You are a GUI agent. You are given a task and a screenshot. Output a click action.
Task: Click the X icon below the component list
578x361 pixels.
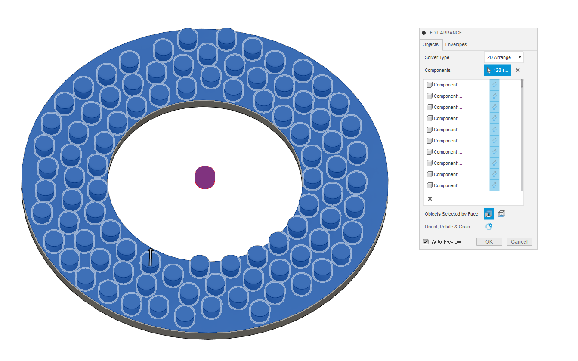tap(430, 198)
